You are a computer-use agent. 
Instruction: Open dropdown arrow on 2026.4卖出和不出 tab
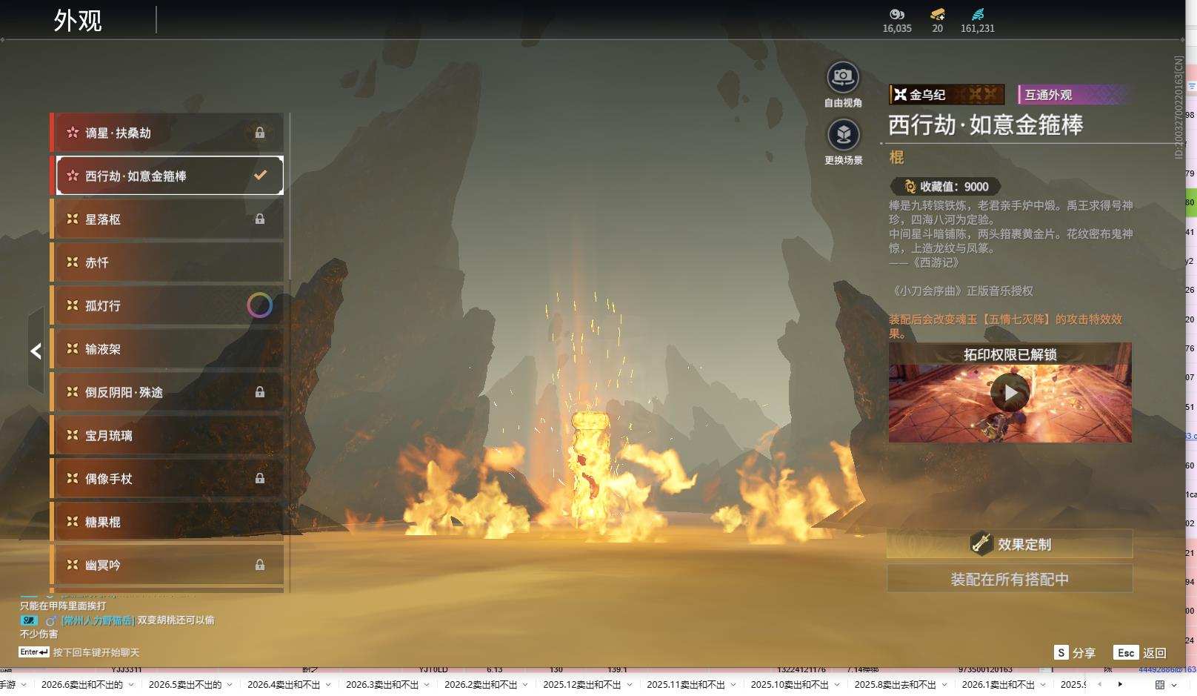click(328, 684)
